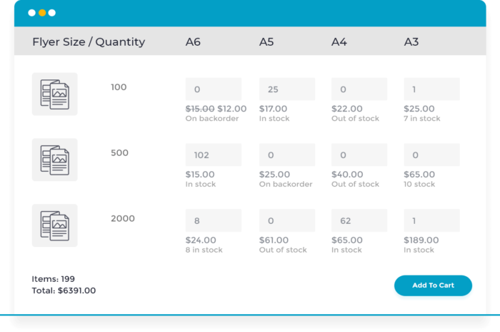The height and width of the screenshot is (332, 500).
Task: Click the A4 quantity field in 500 row
Action: click(359, 155)
